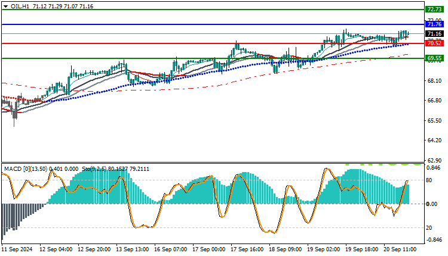The image size is (448, 256).
Task: Click the 13 Sep 13:00 time label
Action: click(132, 249)
